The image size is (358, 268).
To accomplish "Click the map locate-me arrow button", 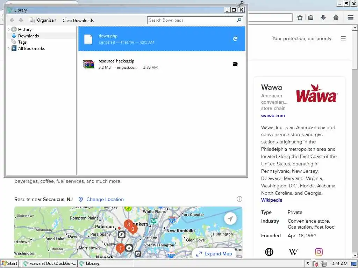I will coord(230,218).
